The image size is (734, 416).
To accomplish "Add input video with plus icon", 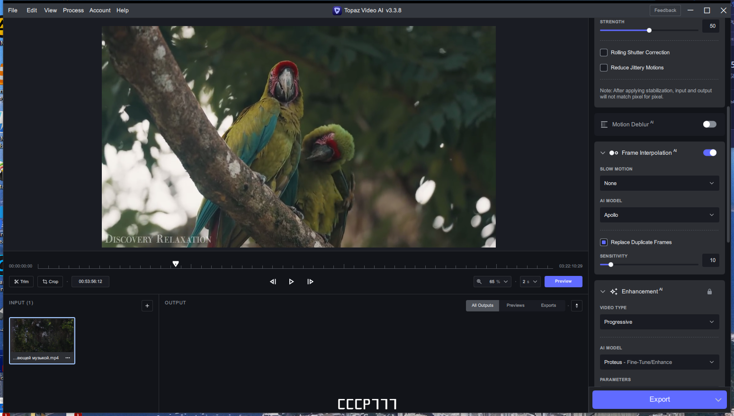I will click(147, 306).
